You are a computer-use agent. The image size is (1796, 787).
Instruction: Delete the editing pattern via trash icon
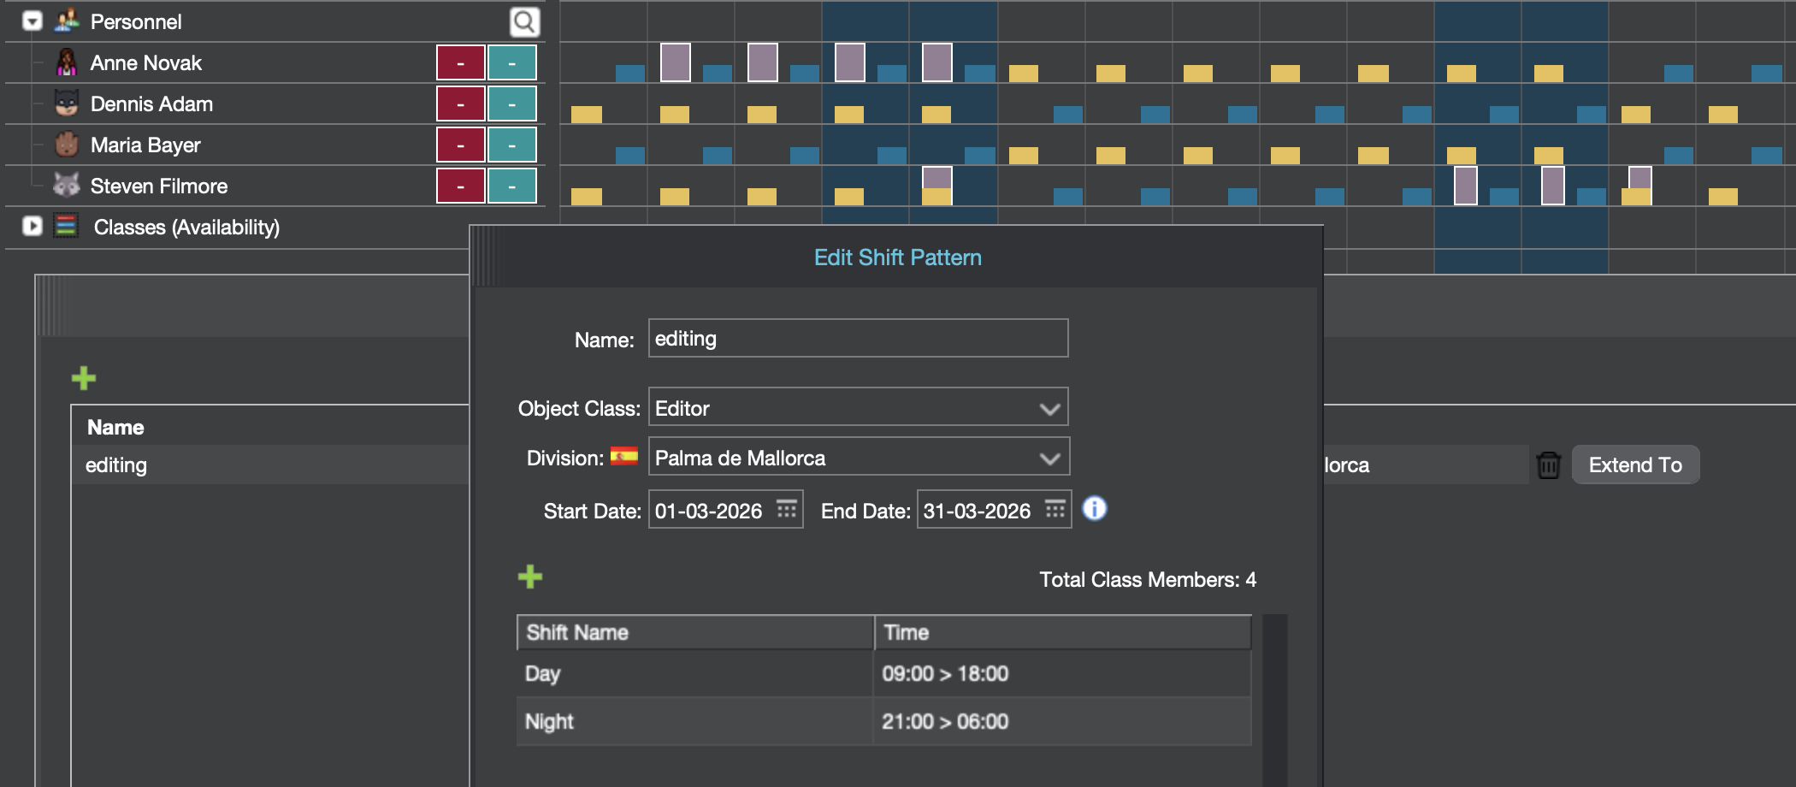pyautogui.click(x=1548, y=465)
